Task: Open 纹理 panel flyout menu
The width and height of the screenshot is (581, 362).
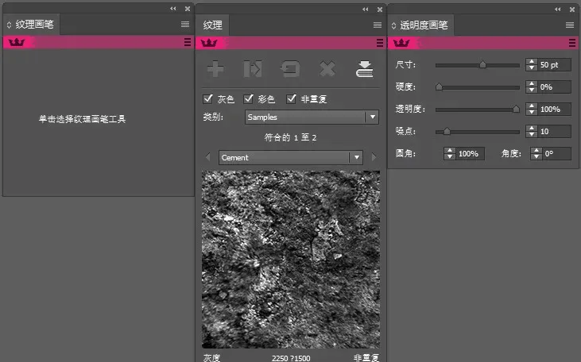Action: coord(378,25)
